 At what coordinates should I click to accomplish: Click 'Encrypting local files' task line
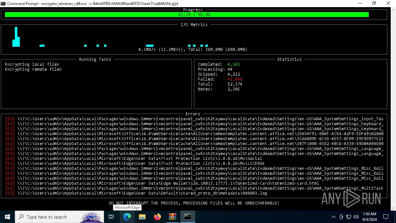coord(32,64)
